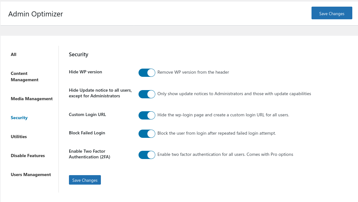Toggle the Block Failed Login switch
This screenshot has width=358, height=202.
147,133
